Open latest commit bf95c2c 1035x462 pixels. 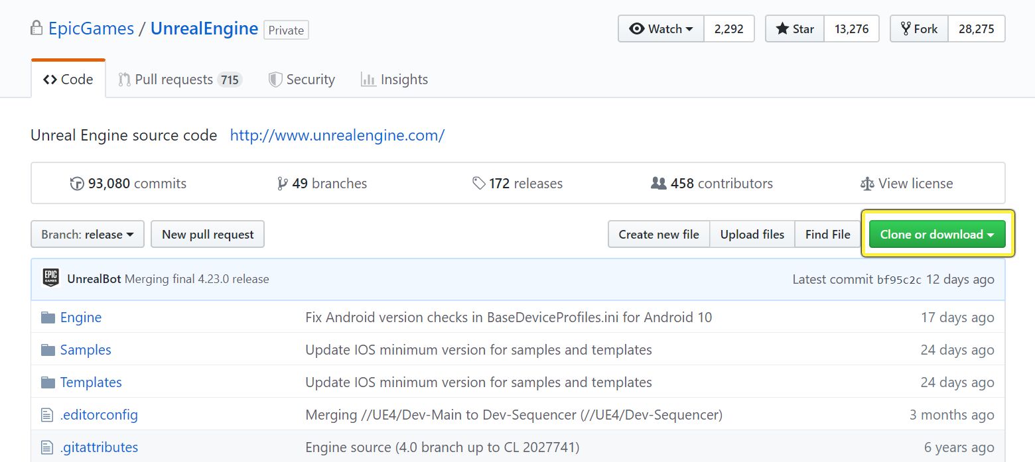(x=899, y=280)
